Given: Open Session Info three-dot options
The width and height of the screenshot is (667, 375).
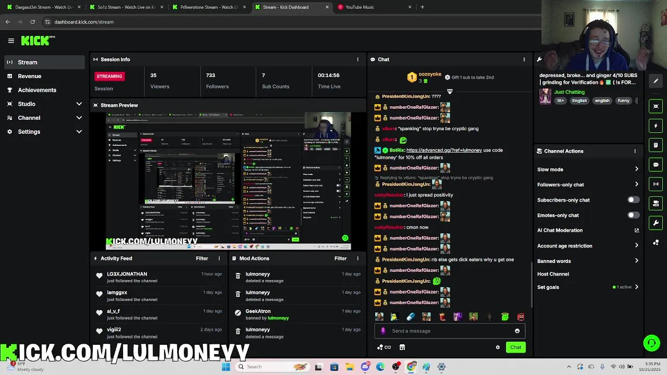Looking at the screenshot, I should pyautogui.click(x=357, y=59).
